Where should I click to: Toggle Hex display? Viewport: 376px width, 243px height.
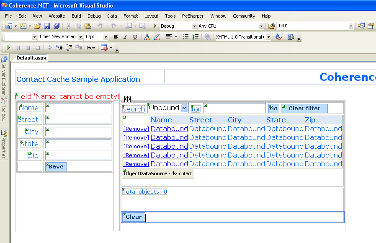(x=91, y=48)
